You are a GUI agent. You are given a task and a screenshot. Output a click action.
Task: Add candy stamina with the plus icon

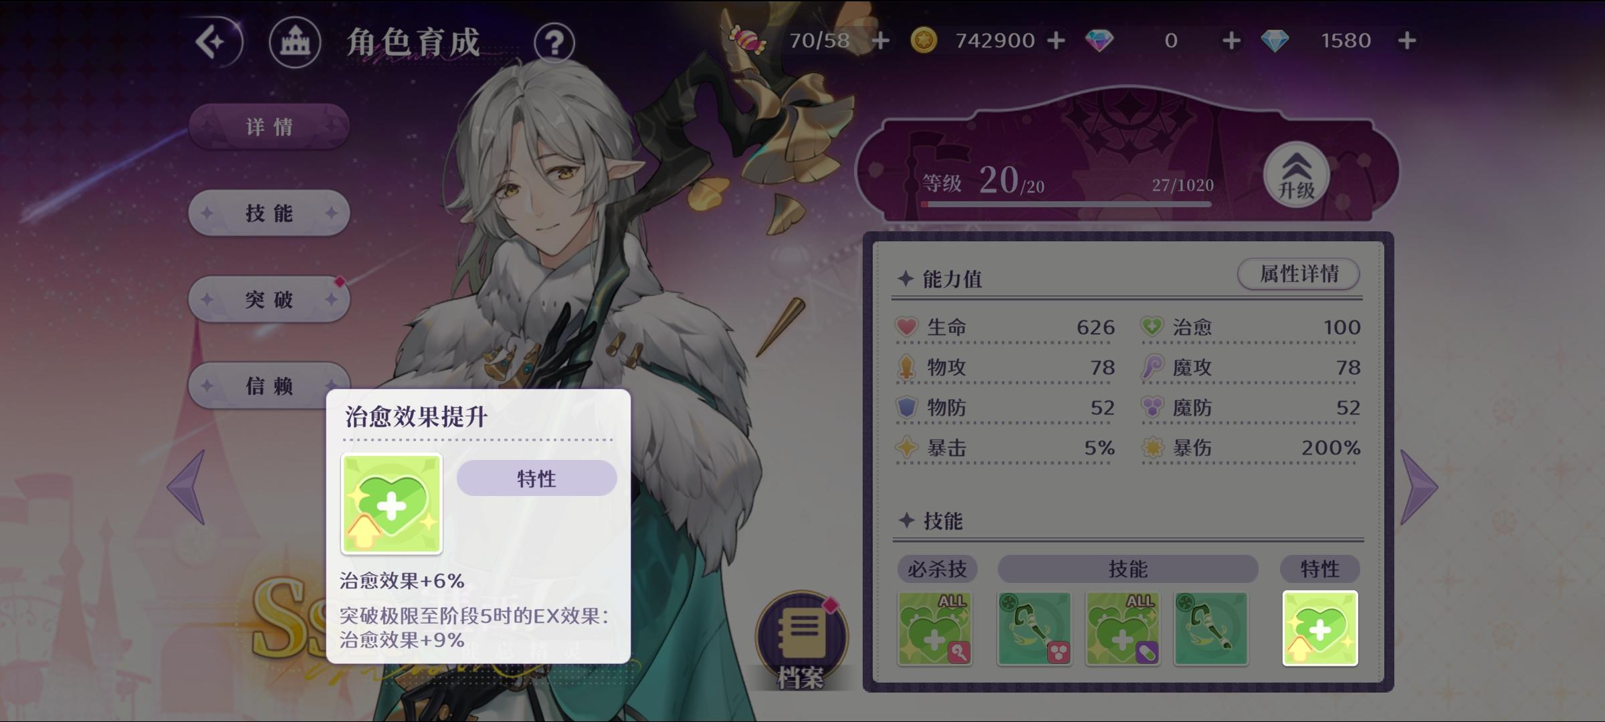[881, 41]
